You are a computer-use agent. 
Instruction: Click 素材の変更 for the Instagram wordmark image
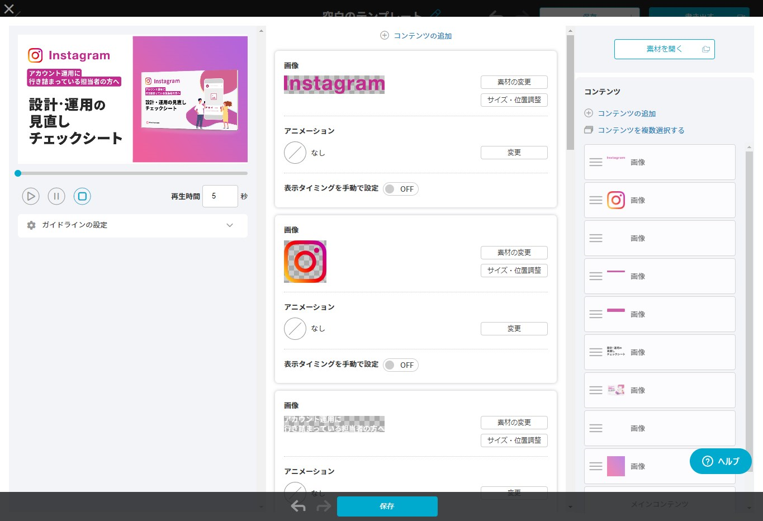(x=514, y=82)
